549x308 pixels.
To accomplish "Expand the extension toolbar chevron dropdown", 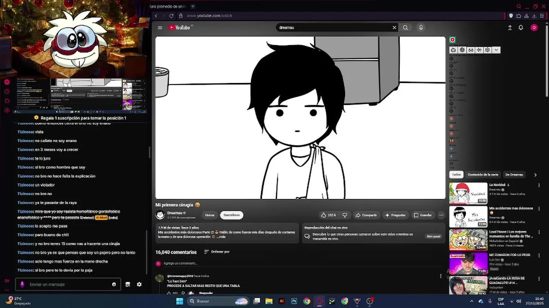I will point(496,50).
